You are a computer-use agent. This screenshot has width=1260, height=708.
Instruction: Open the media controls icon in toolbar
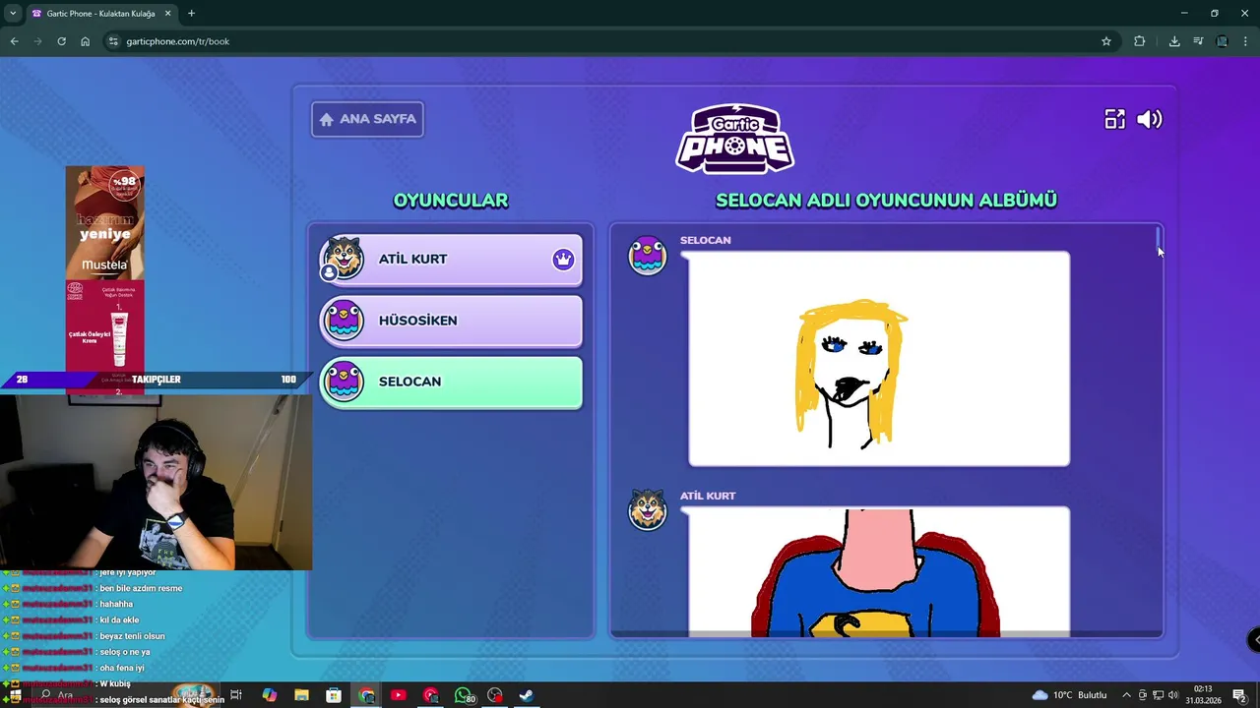click(1198, 41)
